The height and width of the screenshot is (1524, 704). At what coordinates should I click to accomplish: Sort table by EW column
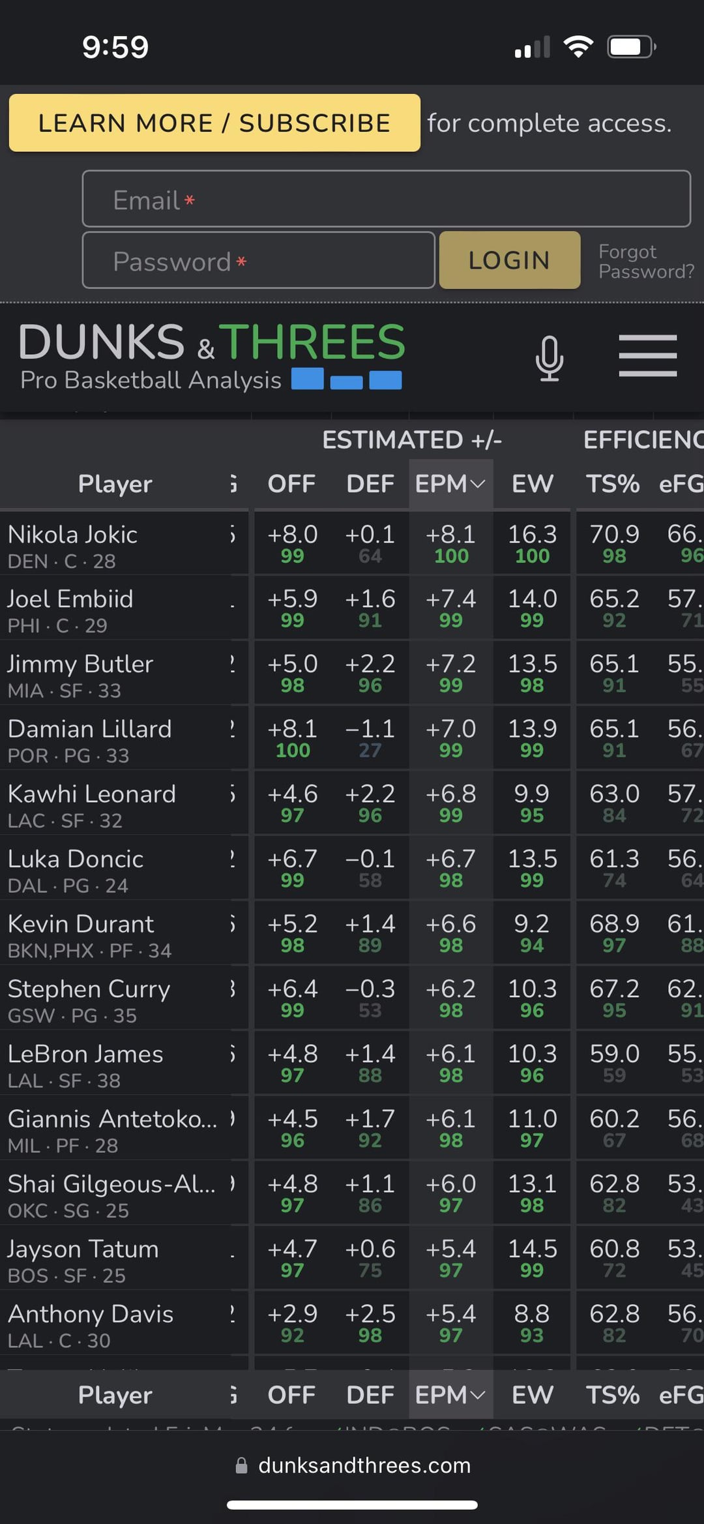point(532,484)
